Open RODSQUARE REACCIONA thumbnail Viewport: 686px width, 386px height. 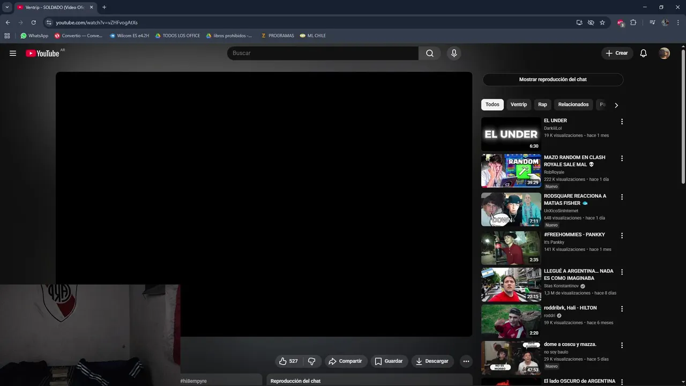(511, 209)
